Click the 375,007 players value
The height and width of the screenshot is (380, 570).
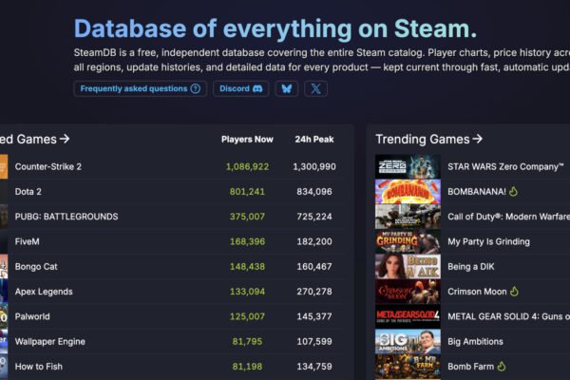(x=247, y=217)
